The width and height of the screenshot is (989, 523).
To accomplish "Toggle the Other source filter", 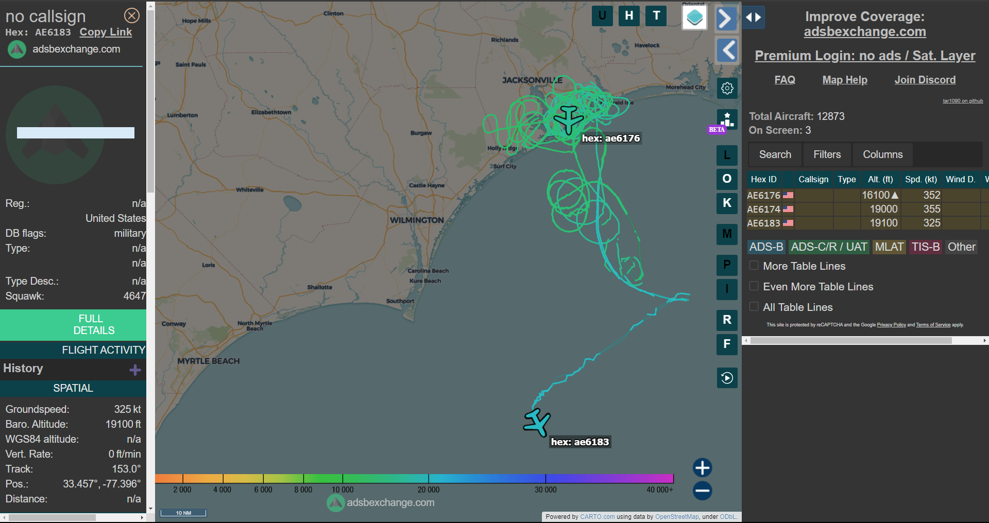I will point(962,247).
